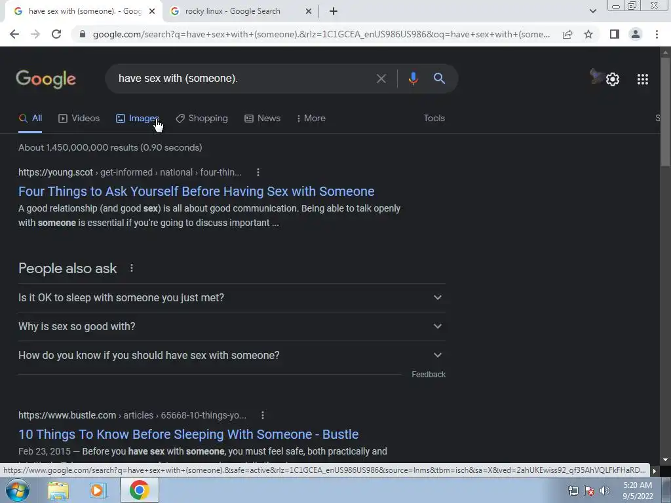
Task: Expand 'Why is sex so good with?' question
Action: point(232,326)
